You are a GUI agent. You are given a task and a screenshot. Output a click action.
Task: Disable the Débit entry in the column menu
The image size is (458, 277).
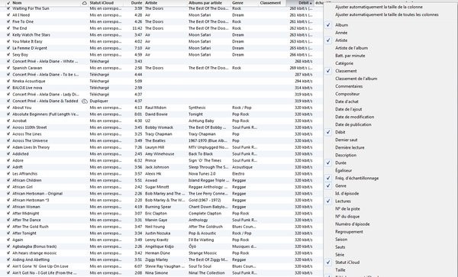coord(340,132)
